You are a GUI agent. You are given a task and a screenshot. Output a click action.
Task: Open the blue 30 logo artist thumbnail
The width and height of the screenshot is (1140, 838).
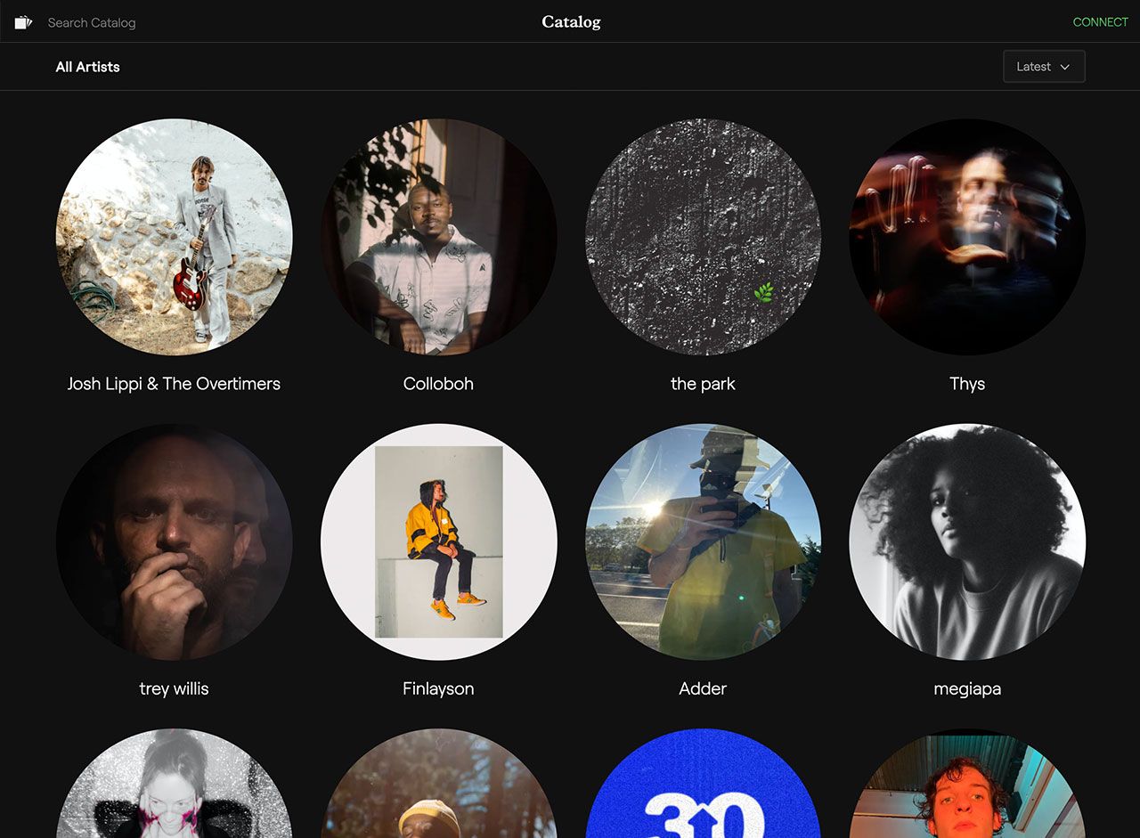pyautogui.click(x=703, y=784)
